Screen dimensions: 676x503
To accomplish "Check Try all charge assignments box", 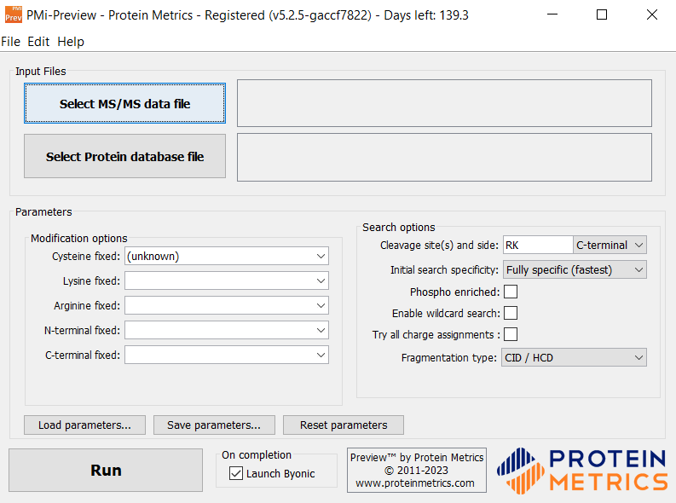I will point(511,334).
